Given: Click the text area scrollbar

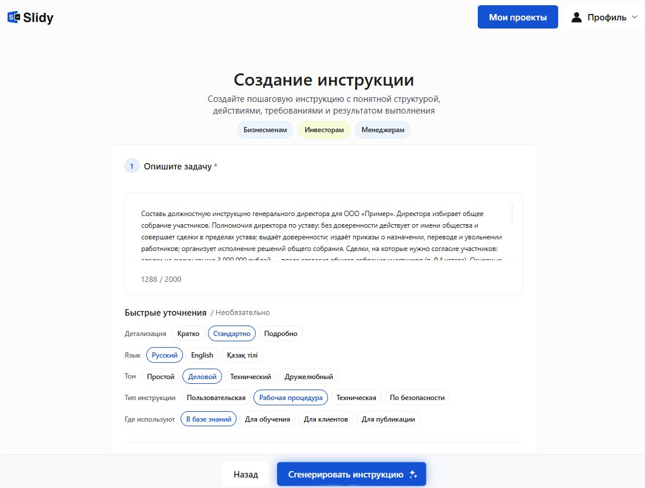Looking at the screenshot, I should point(512,214).
